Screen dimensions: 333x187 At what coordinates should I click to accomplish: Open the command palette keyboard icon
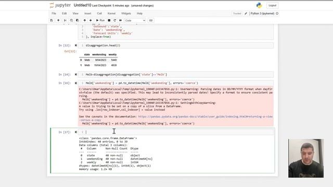click(x=151, y=20)
